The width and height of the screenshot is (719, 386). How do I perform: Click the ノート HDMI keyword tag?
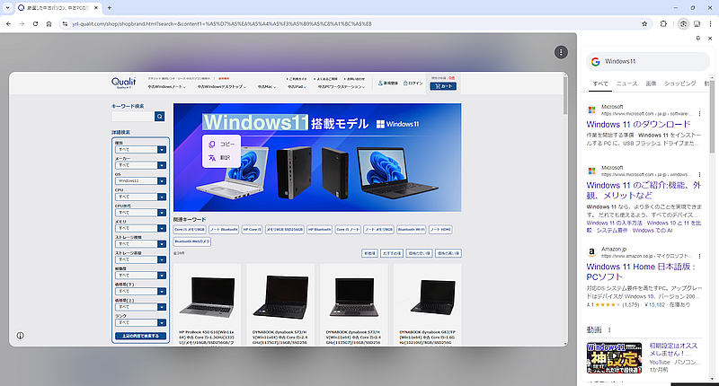(440, 230)
